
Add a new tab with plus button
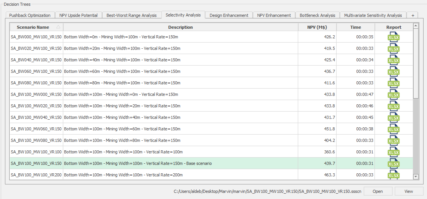[x=413, y=15]
